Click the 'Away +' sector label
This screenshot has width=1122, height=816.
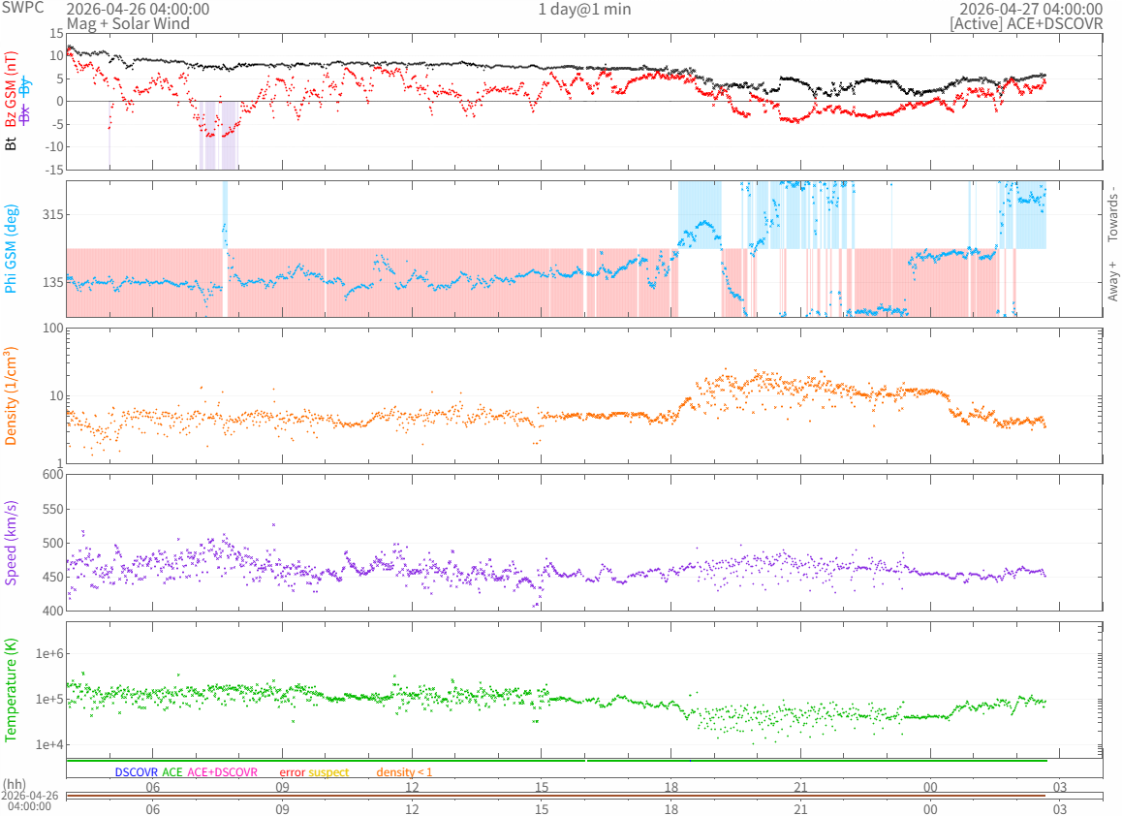click(1112, 281)
